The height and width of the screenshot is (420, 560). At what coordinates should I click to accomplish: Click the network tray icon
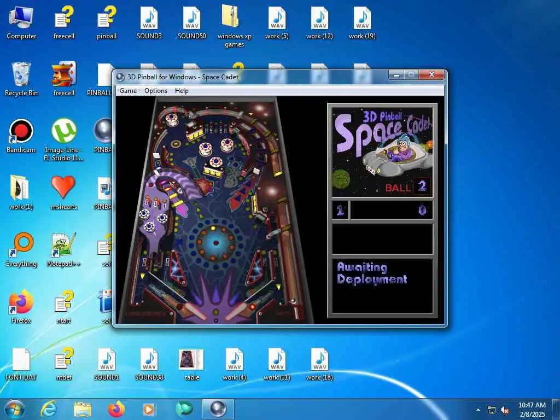492,410
